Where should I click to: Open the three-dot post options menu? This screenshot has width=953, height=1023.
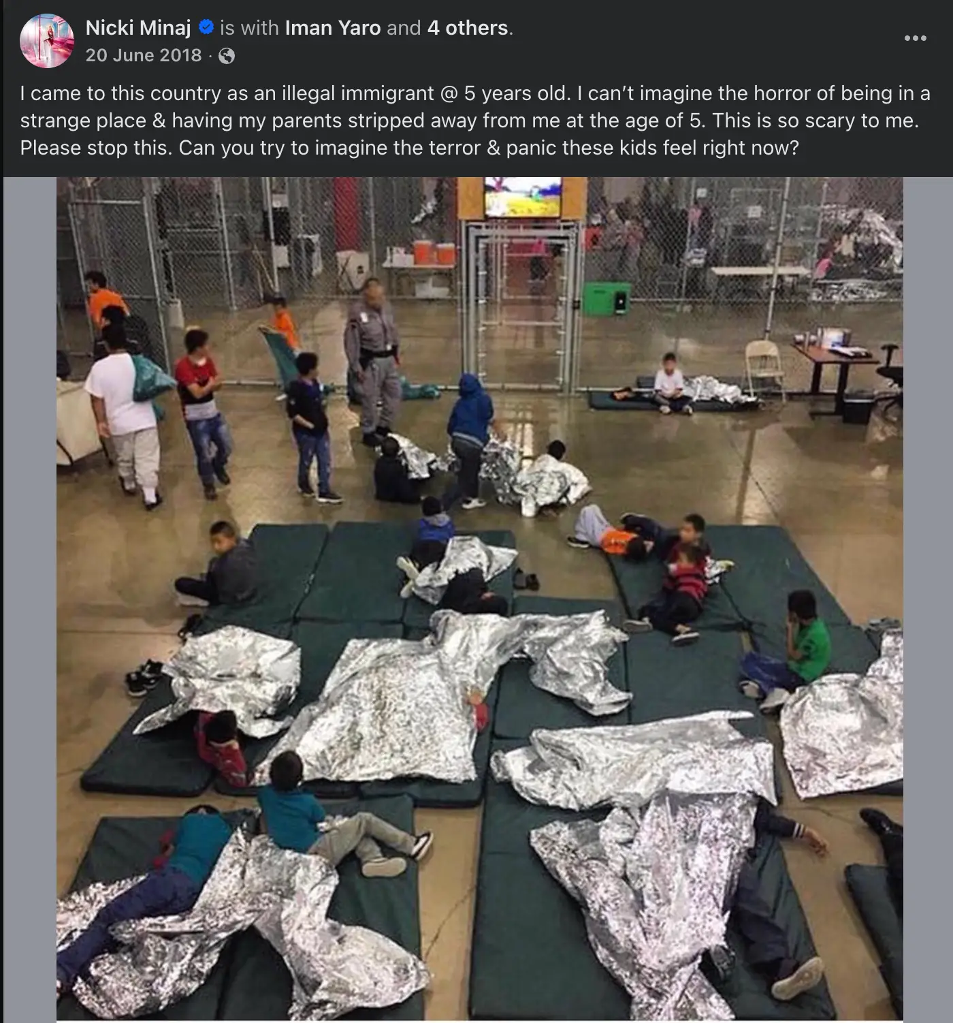[x=915, y=38]
